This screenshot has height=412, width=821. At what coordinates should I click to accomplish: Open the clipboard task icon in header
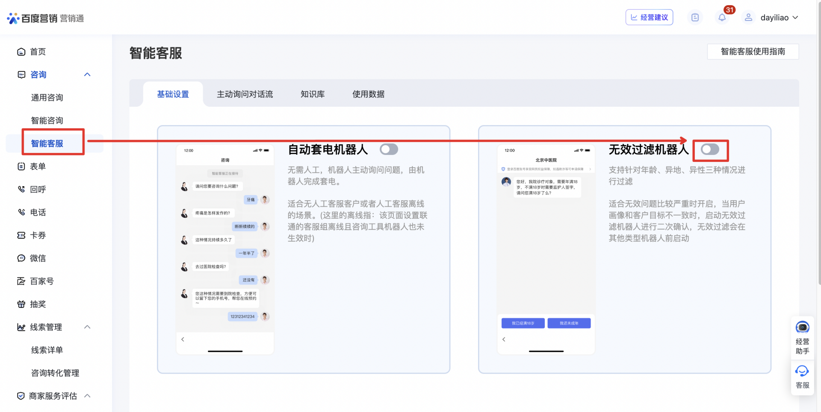[x=695, y=18]
